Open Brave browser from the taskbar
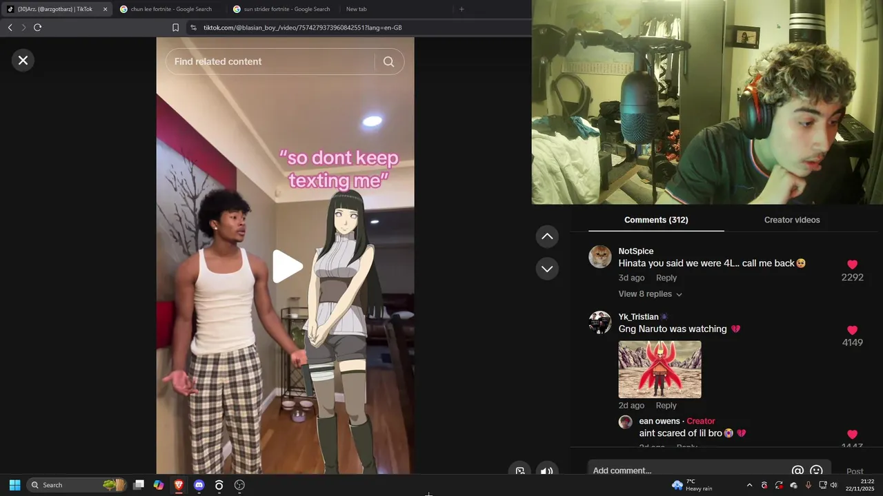This screenshot has height=496, width=883. coord(179,485)
